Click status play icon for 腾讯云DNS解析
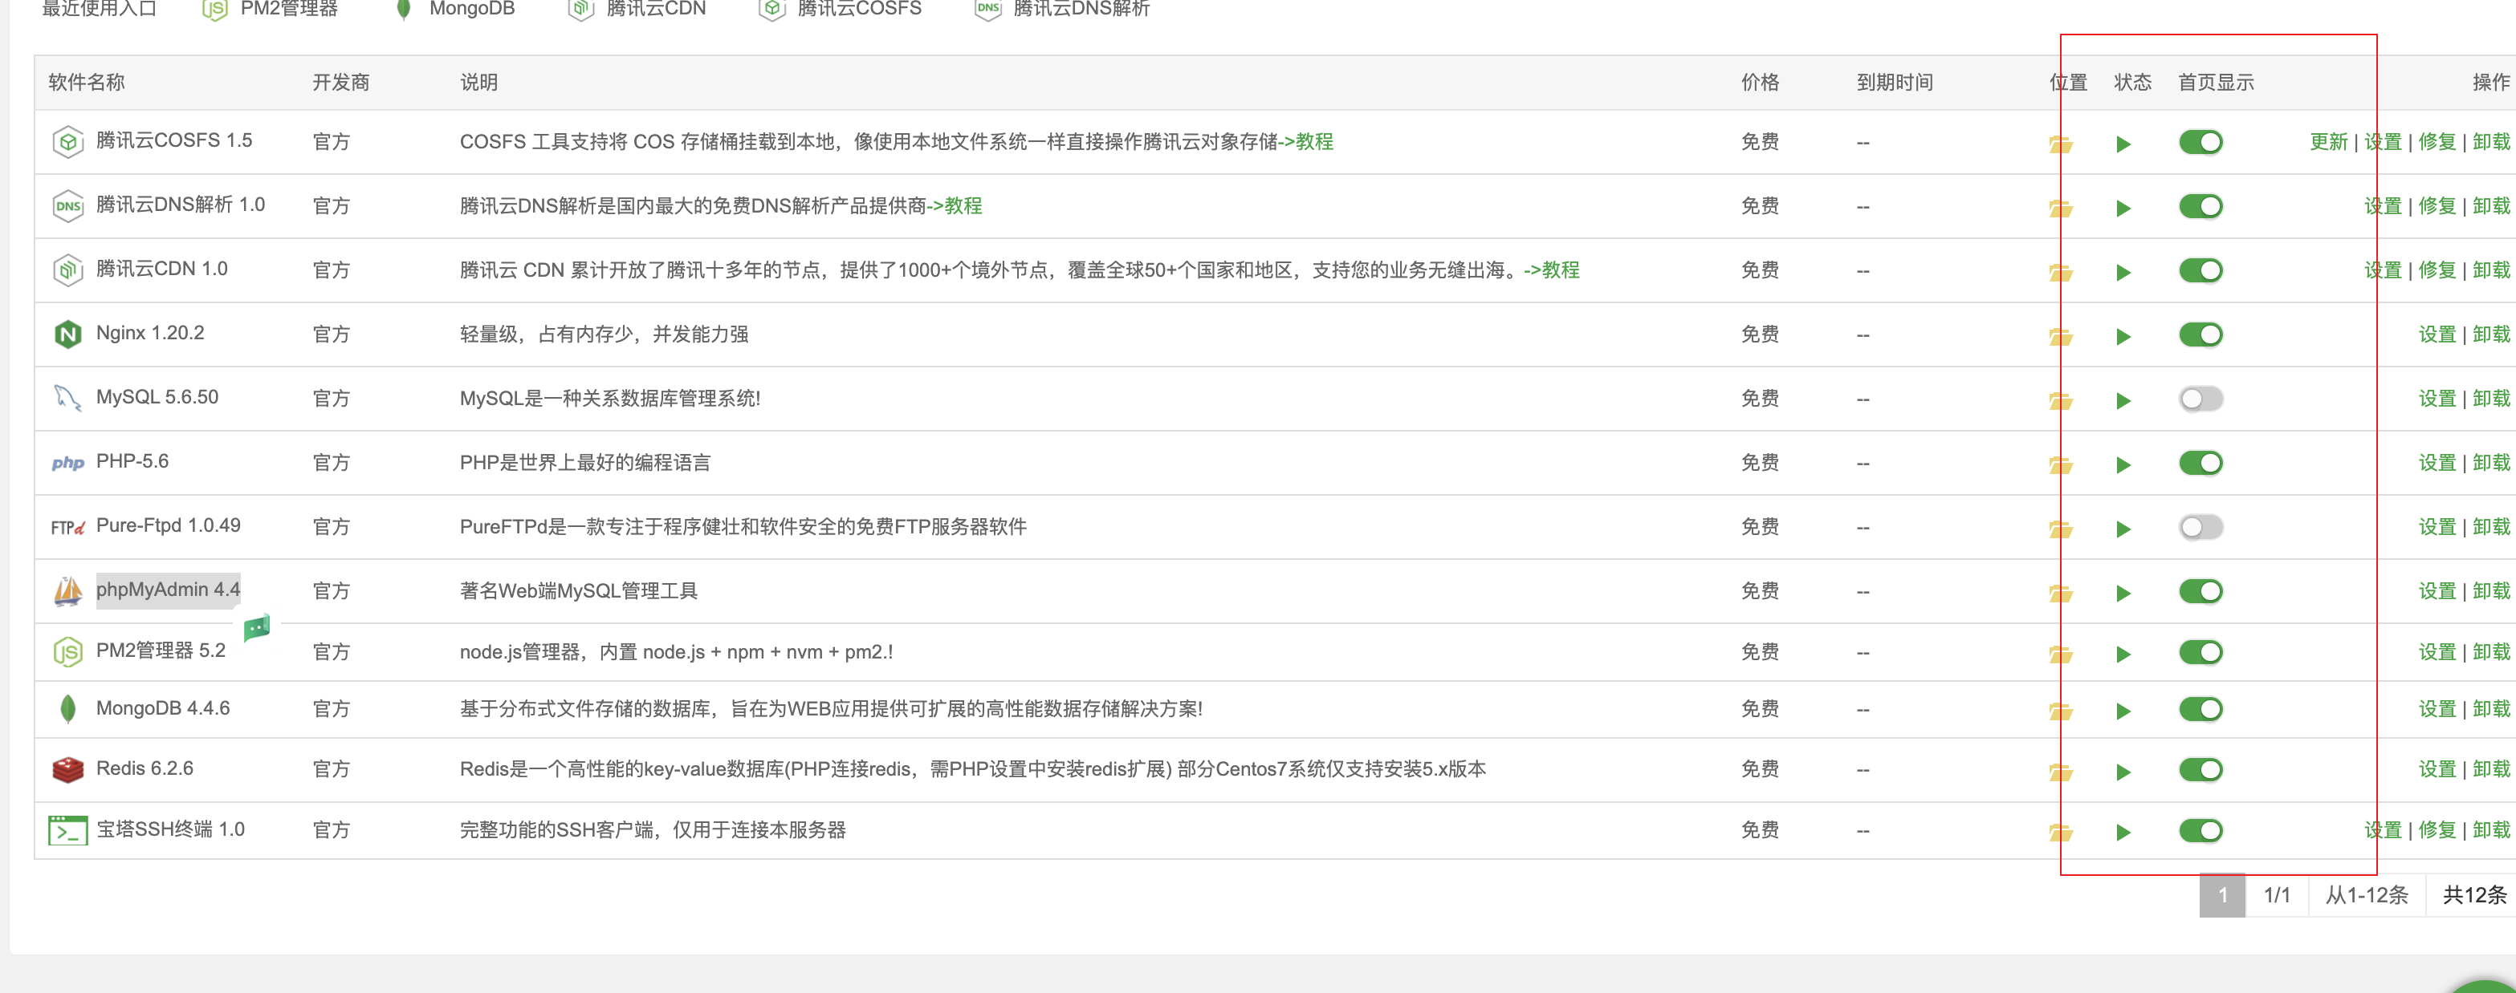The image size is (2516, 993). click(2123, 208)
